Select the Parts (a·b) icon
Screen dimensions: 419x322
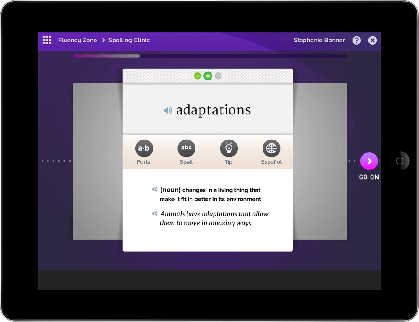click(144, 148)
